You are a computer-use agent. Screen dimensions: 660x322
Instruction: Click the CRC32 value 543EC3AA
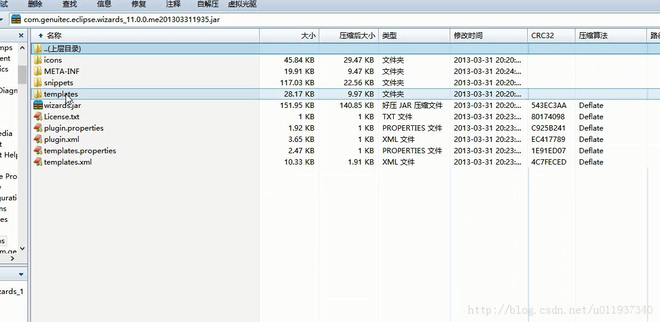click(x=549, y=106)
